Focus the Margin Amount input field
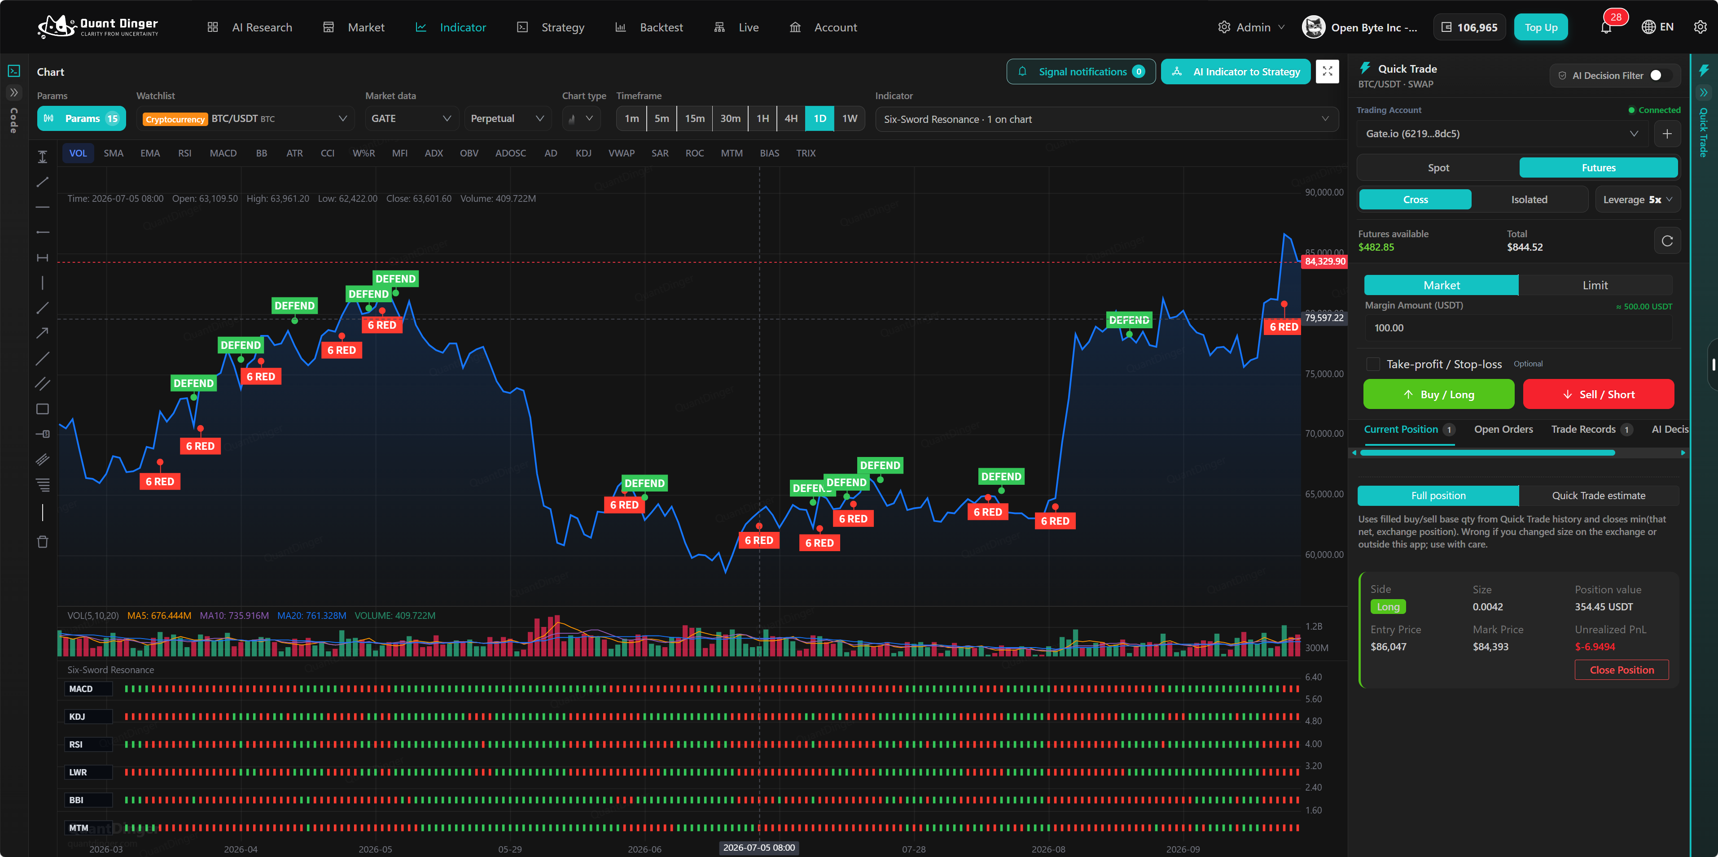The width and height of the screenshot is (1718, 857). 1518,328
